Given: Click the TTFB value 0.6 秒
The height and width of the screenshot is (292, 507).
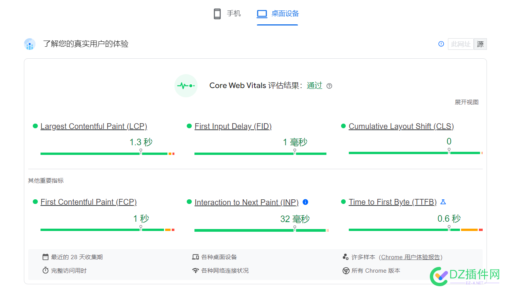Looking at the screenshot, I should (449, 219).
